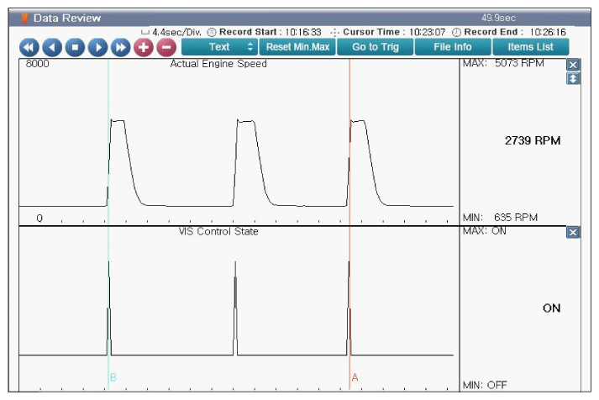
Task: Close the Actual Engine Speed graph
Action: coord(573,65)
